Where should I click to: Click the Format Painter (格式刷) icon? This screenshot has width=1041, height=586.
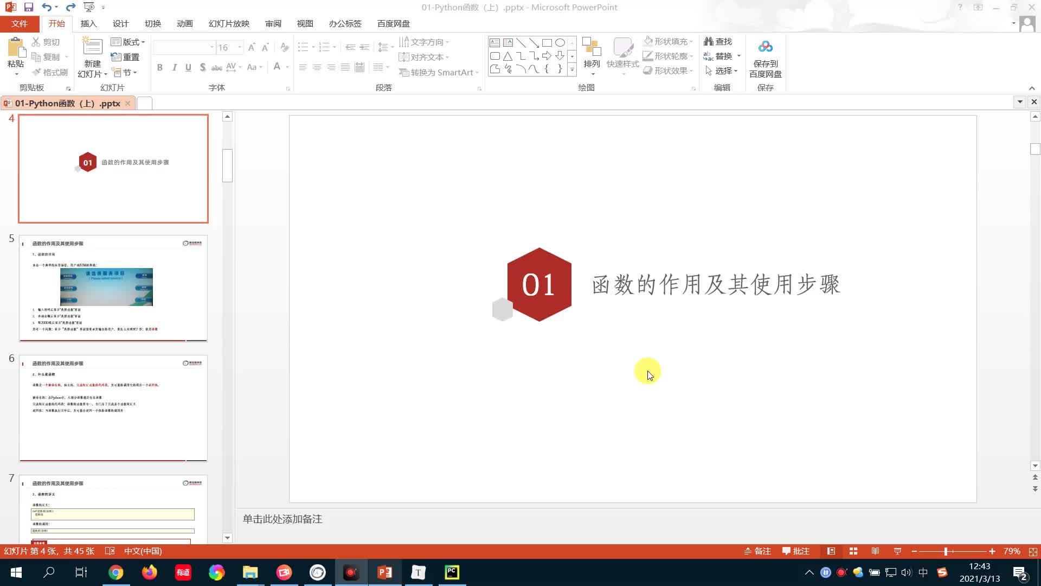point(36,72)
